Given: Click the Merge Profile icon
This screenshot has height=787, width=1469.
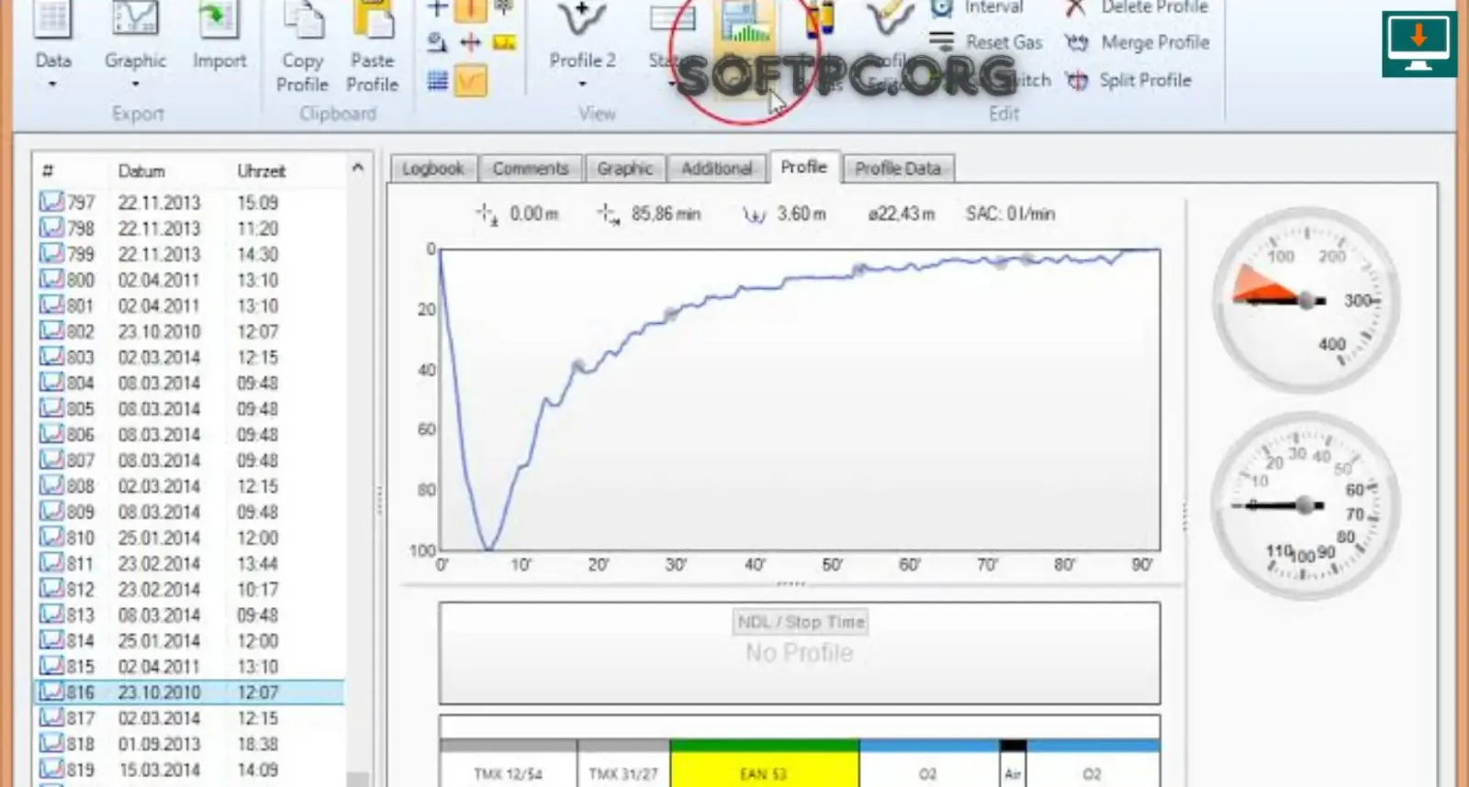Looking at the screenshot, I should tap(1076, 43).
